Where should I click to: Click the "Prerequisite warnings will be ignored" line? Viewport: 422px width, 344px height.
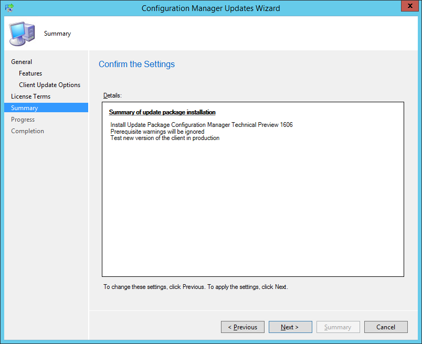coord(157,132)
